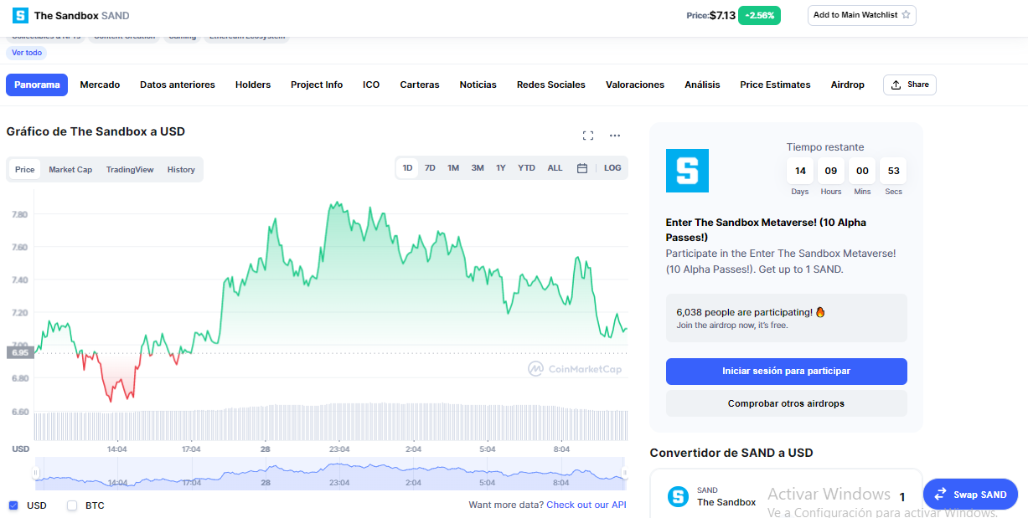Viewport: 1028px width, 518px height.
Task: Add The Sandbox to Main Watchlist
Action: point(861,15)
